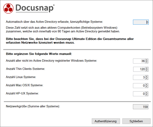The height and width of the screenshot is (127, 153).
Task: Decrease the Linux Systeme count
Action: [x=146, y=78]
